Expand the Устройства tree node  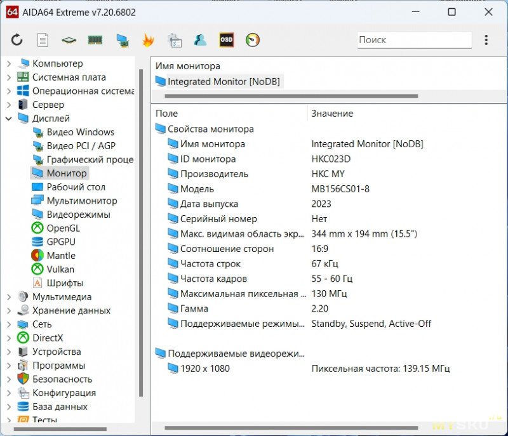click(x=9, y=352)
